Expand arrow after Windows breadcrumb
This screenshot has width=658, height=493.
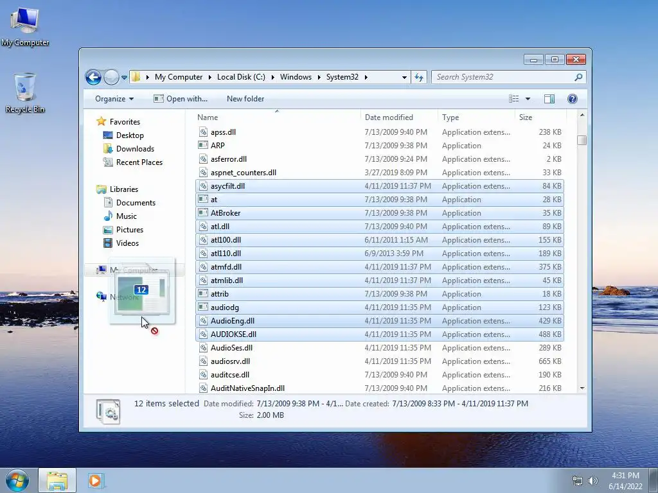click(319, 78)
